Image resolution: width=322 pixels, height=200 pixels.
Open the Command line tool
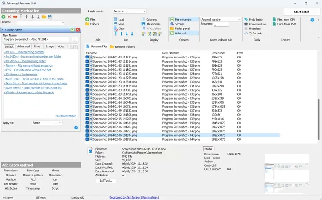(x=255, y=24)
